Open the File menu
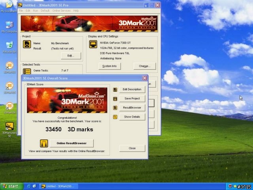253x190 pixels. click(21, 11)
